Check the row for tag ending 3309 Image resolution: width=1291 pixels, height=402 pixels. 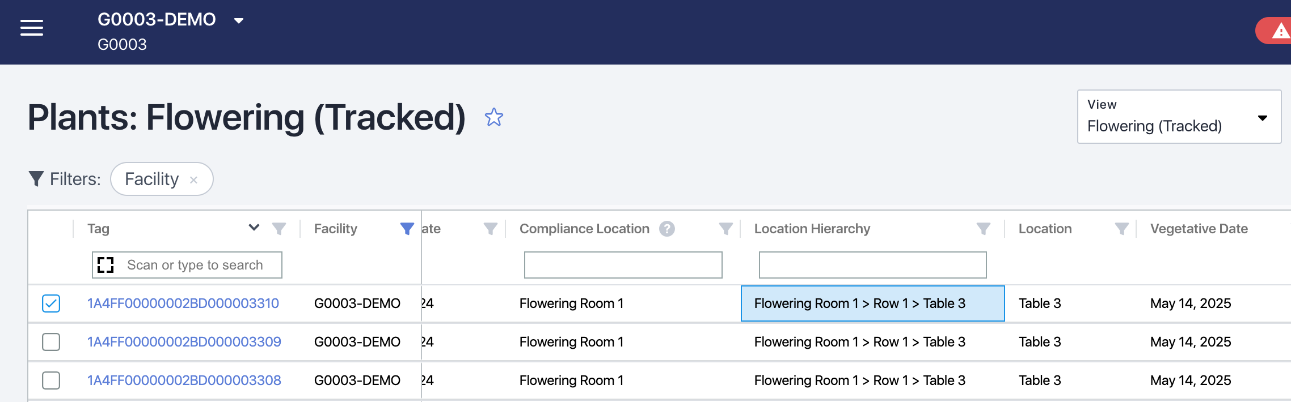[x=51, y=342]
